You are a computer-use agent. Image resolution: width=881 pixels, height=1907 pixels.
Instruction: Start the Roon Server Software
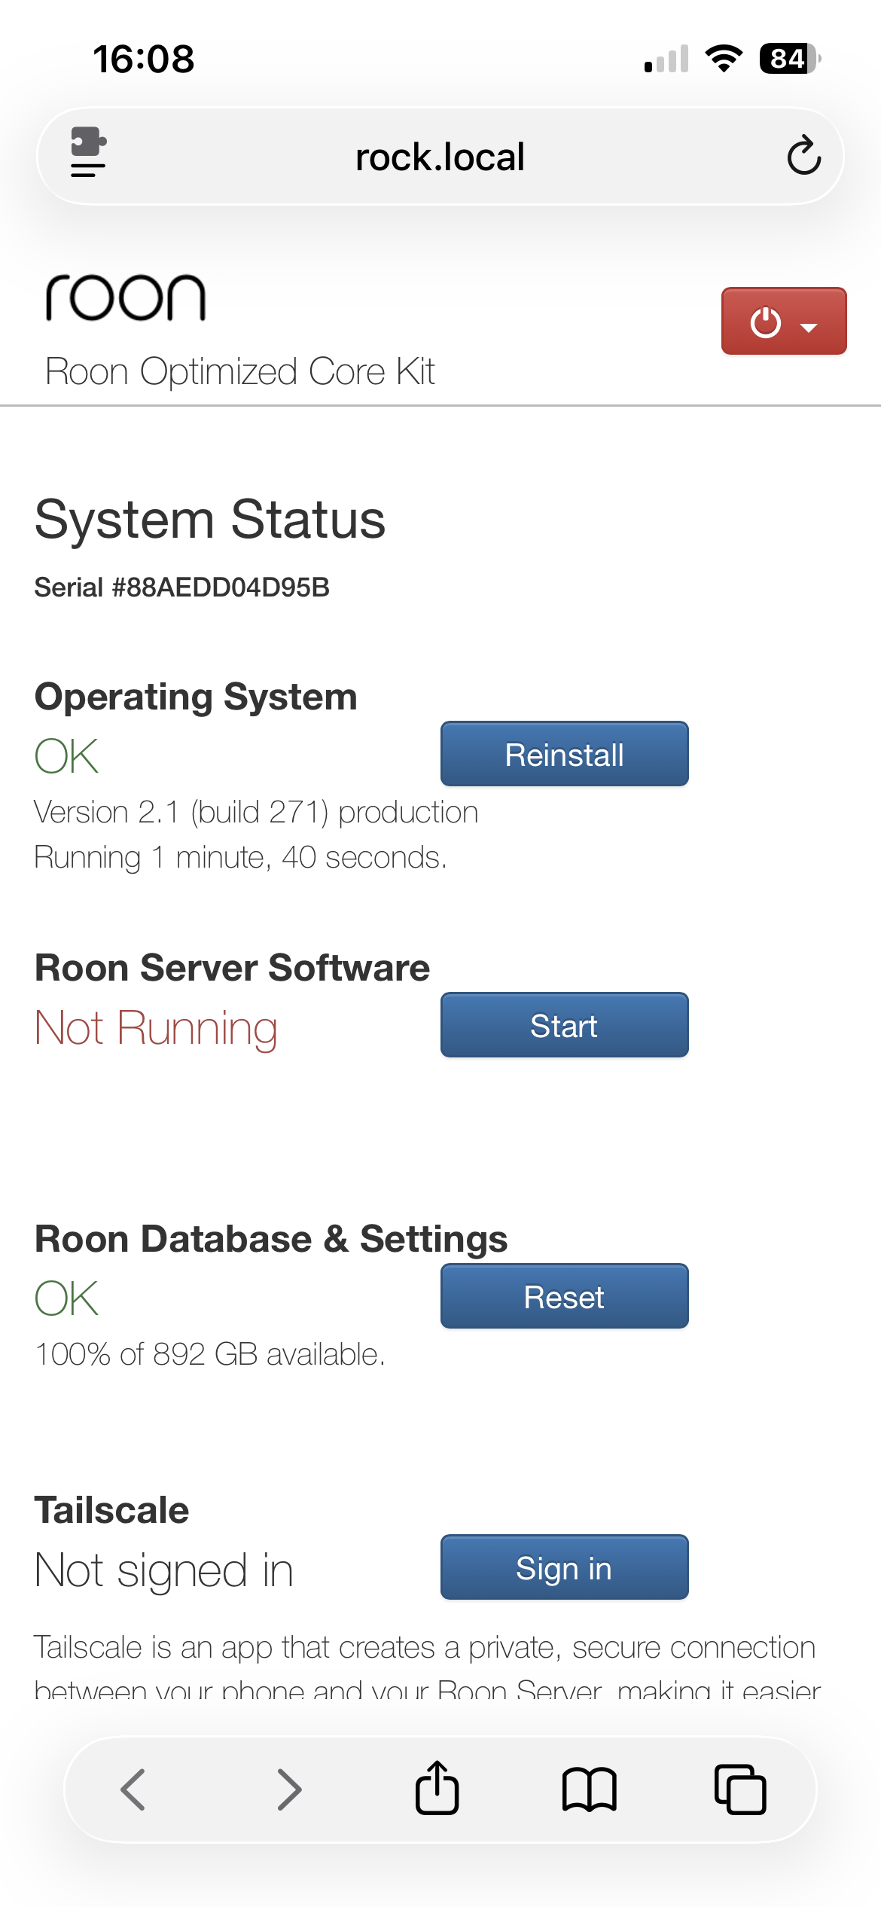(565, 1025)
